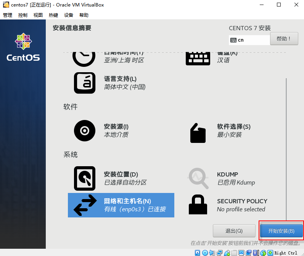Open the Date & Time clock icon
Image resolution: width=304 pixels, height=256 pixels.
pos(84,59)
